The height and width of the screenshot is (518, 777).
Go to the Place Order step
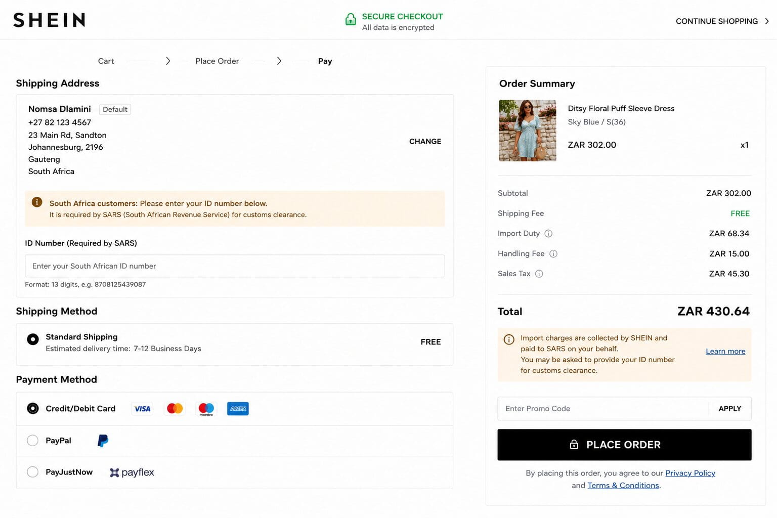point(217,61)
